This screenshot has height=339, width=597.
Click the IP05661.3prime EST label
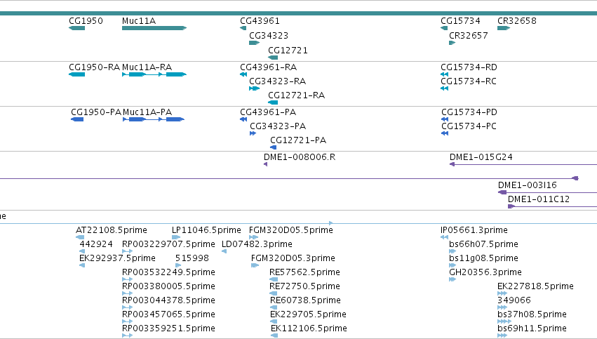click(x=474, y=230)
